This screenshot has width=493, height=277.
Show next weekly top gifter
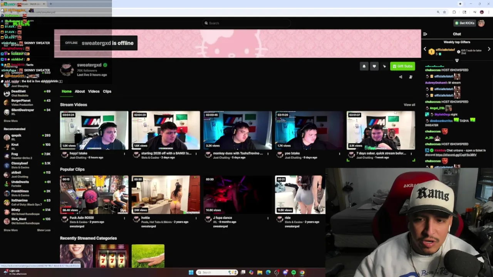click(x=489, y=49)
